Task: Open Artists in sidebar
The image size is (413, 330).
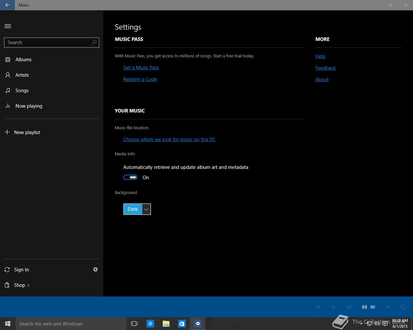Action: [x=52, y=75]
